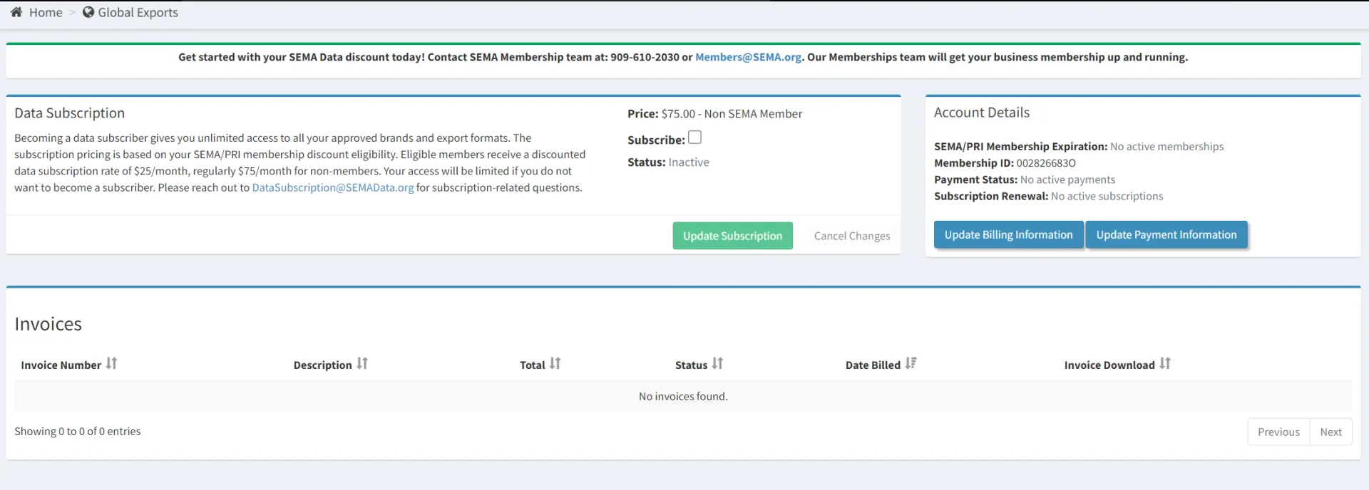Click the Invoice Download sort icon
The width and height of the screenshot is (1369, 490).
1164,364
